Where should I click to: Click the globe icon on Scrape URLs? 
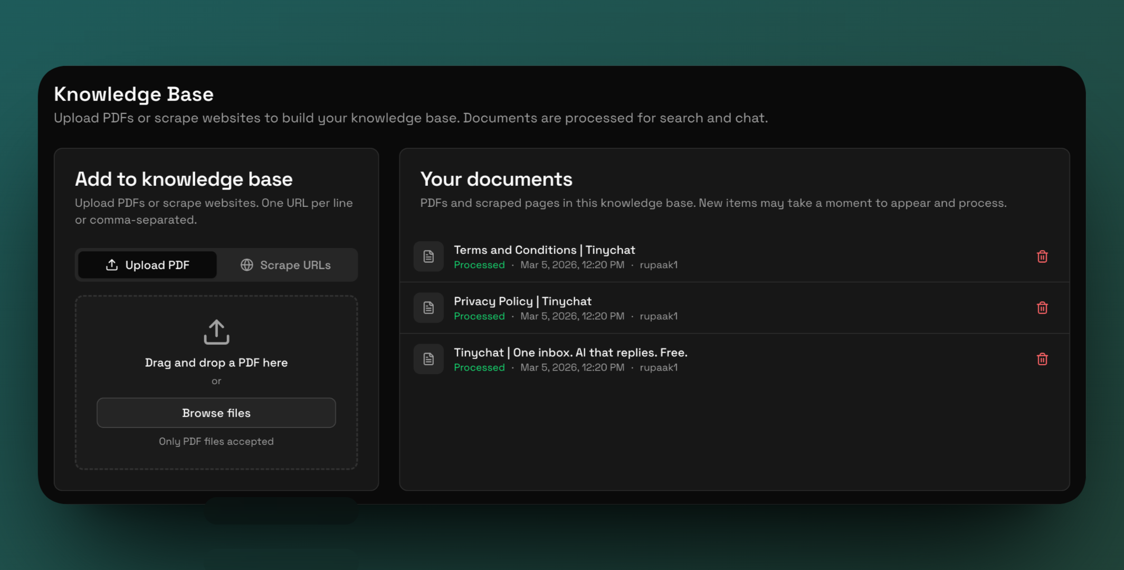(247, 265)
